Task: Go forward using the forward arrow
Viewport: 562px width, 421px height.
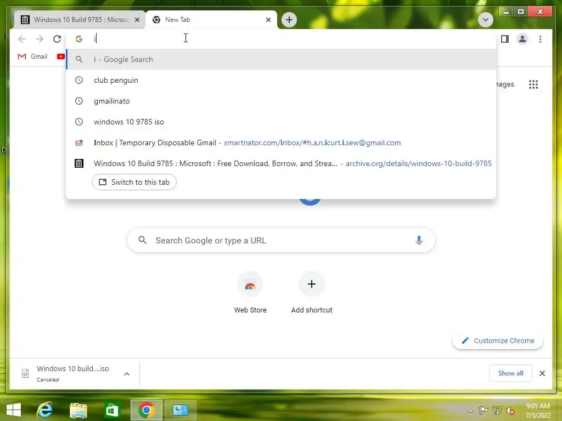Action: click(x=40, y=39)
